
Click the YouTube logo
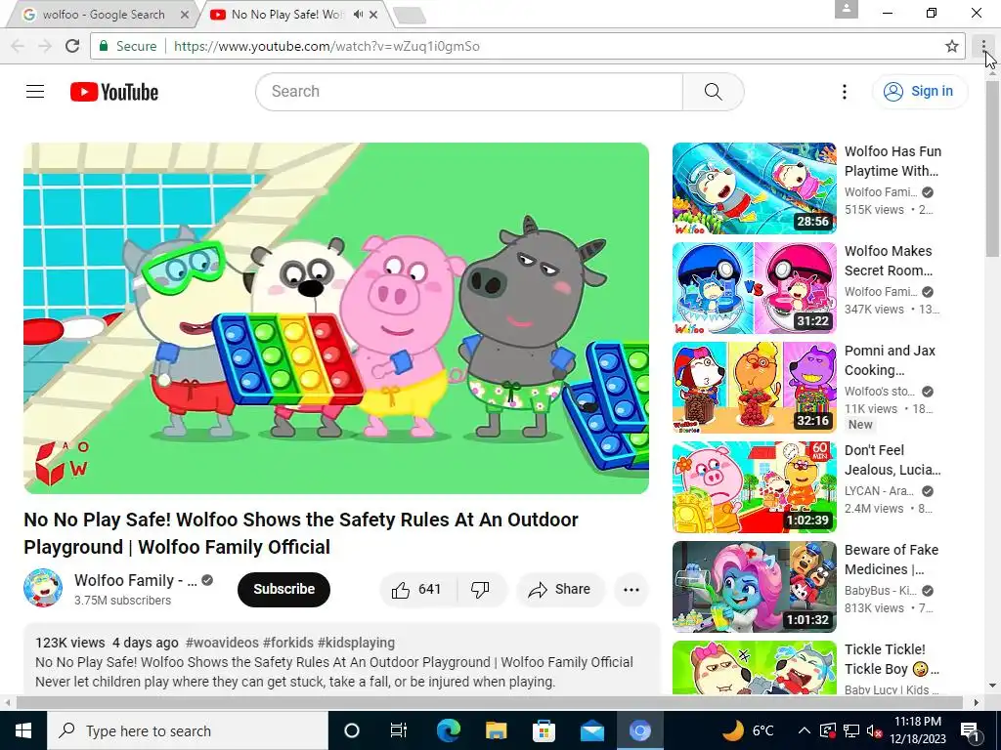coord(114,92)
